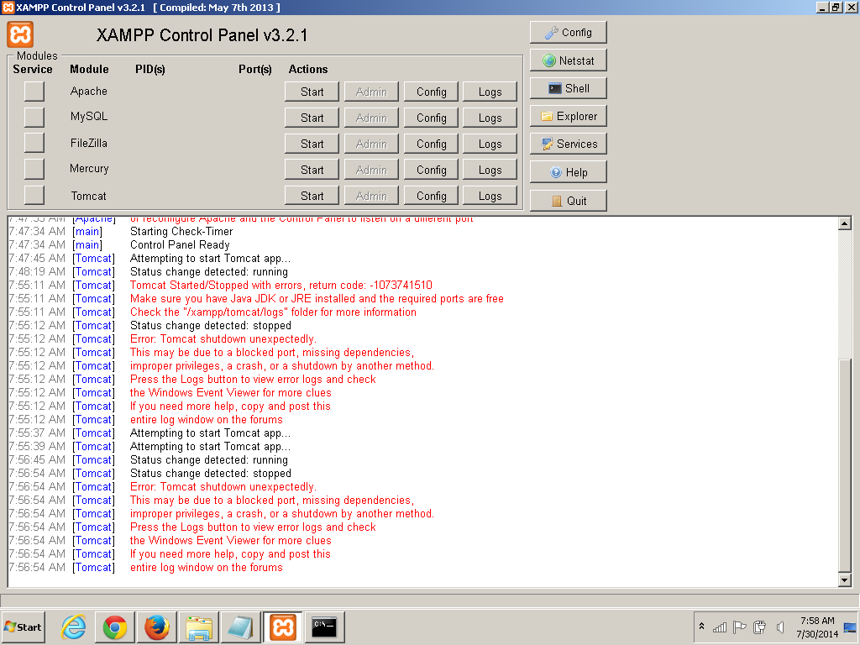Click the log scrollbar up arrow
Viewport: 860px width, 645px height.
point(845,223)
